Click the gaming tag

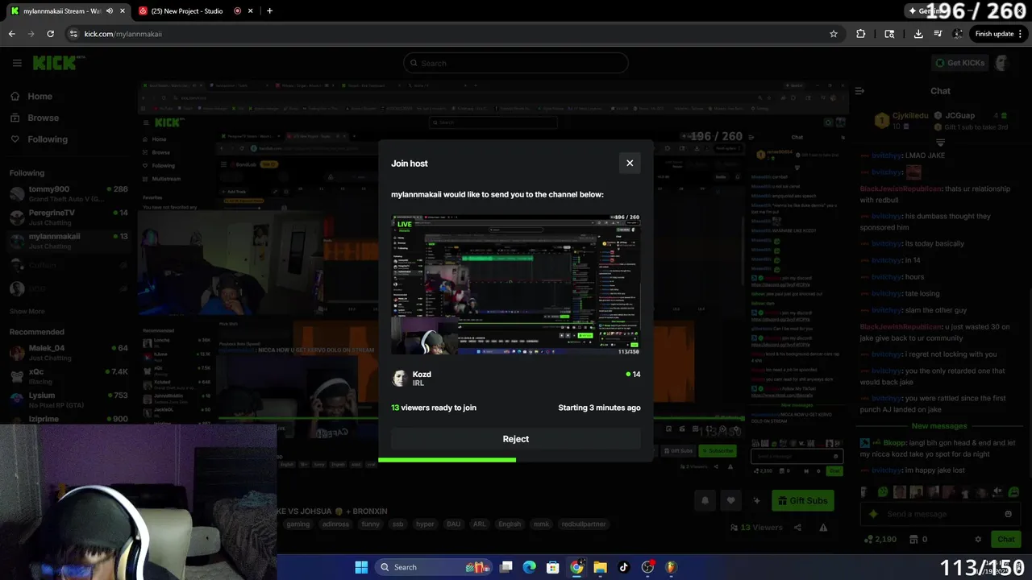click(x=298, y=524)
